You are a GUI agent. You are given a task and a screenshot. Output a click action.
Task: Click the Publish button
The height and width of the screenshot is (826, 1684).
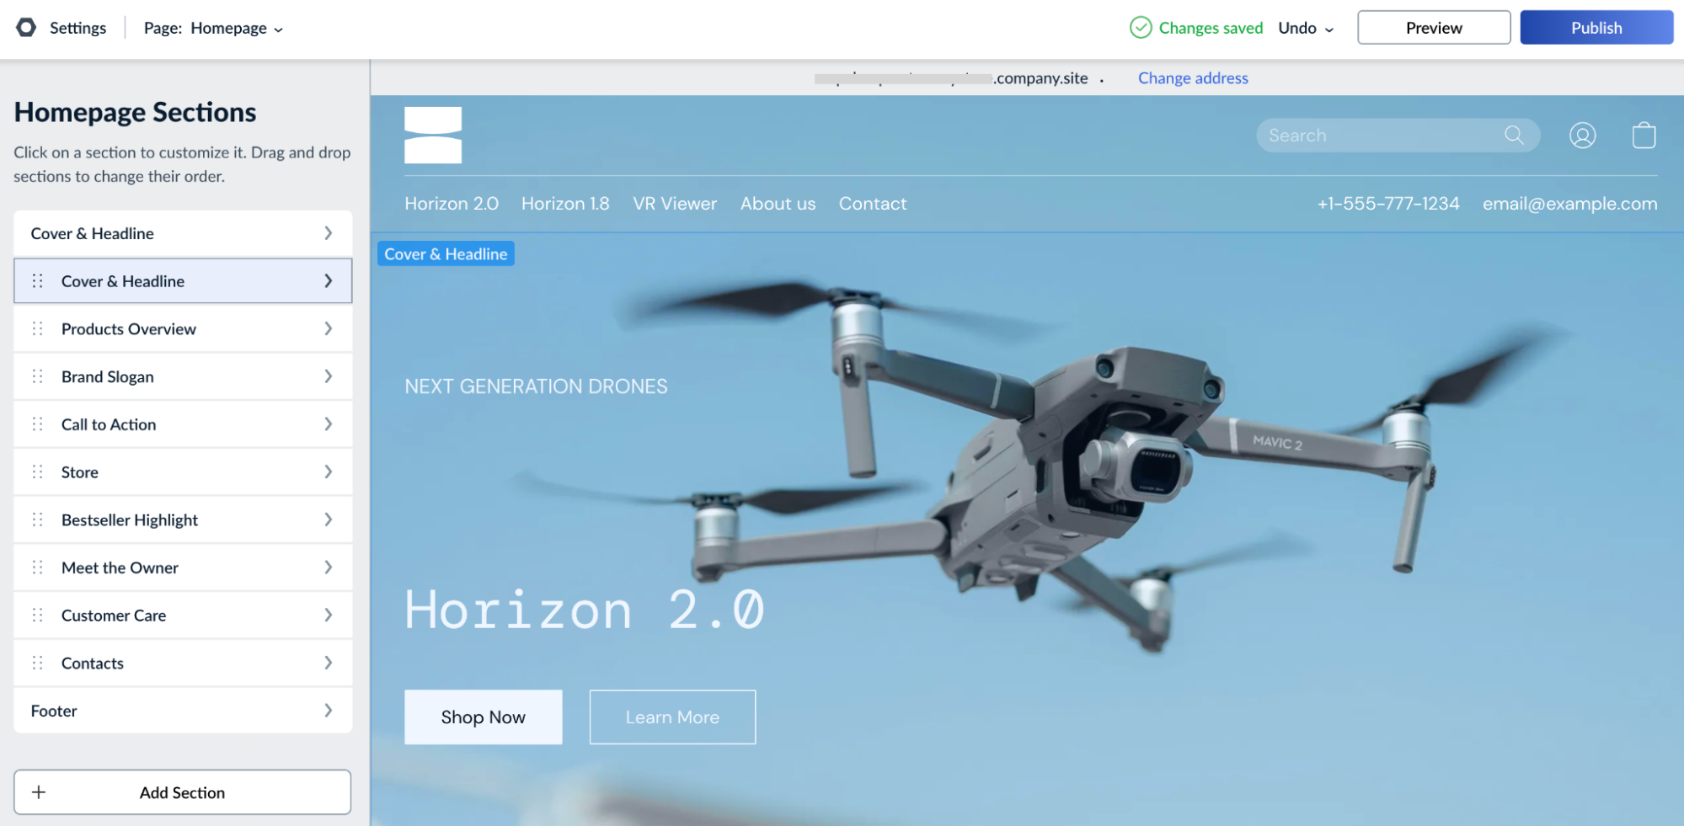click(1596, 28)
